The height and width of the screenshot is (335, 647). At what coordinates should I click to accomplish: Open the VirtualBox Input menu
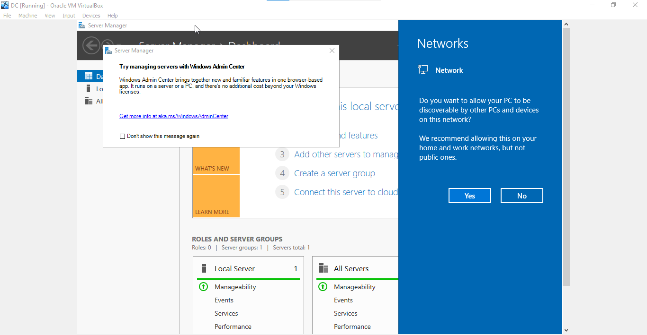[69, 16]
